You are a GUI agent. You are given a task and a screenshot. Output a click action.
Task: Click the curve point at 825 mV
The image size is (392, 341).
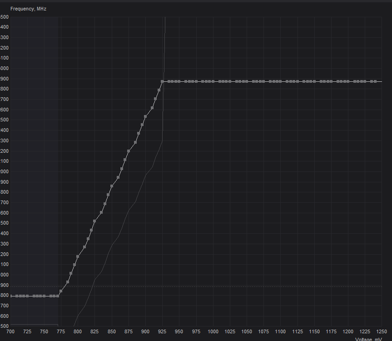(94, 221)
